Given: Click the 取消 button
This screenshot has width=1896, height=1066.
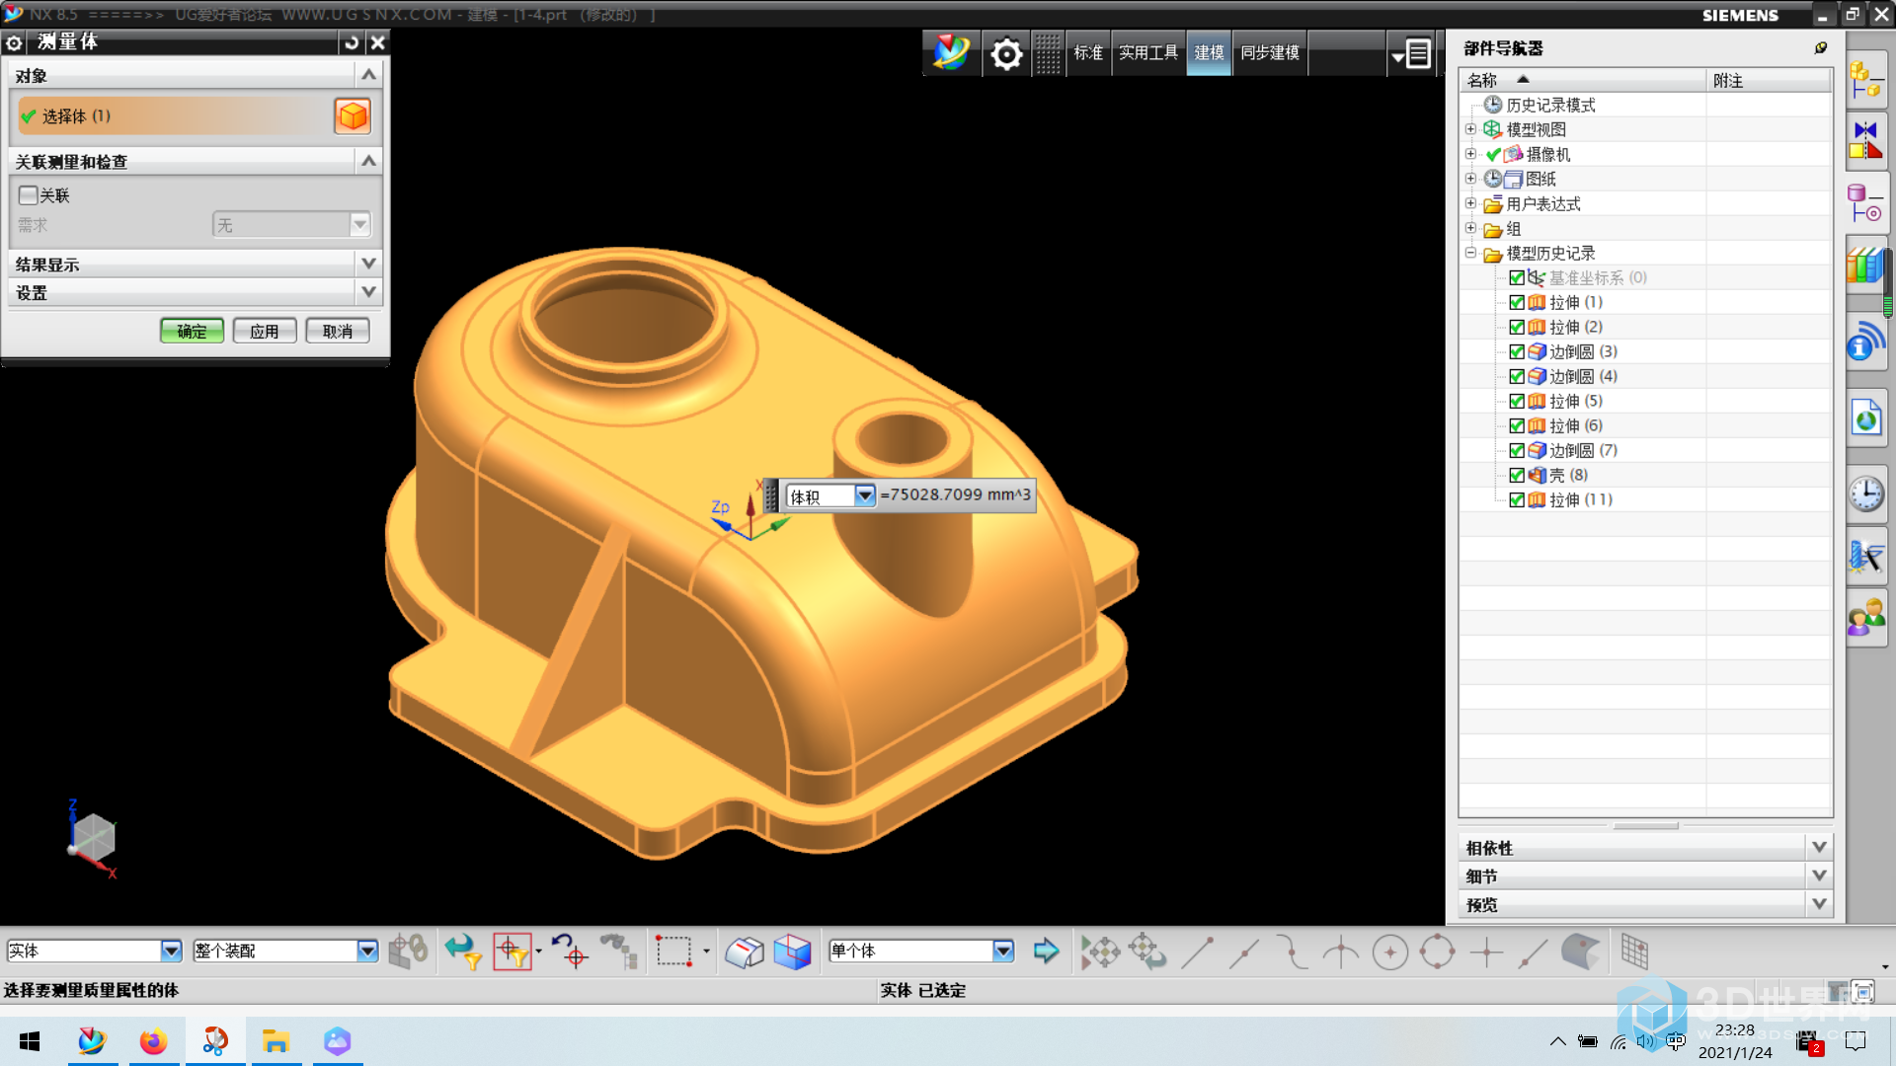Looking at the screenshot, I should (x=338, y=332).
